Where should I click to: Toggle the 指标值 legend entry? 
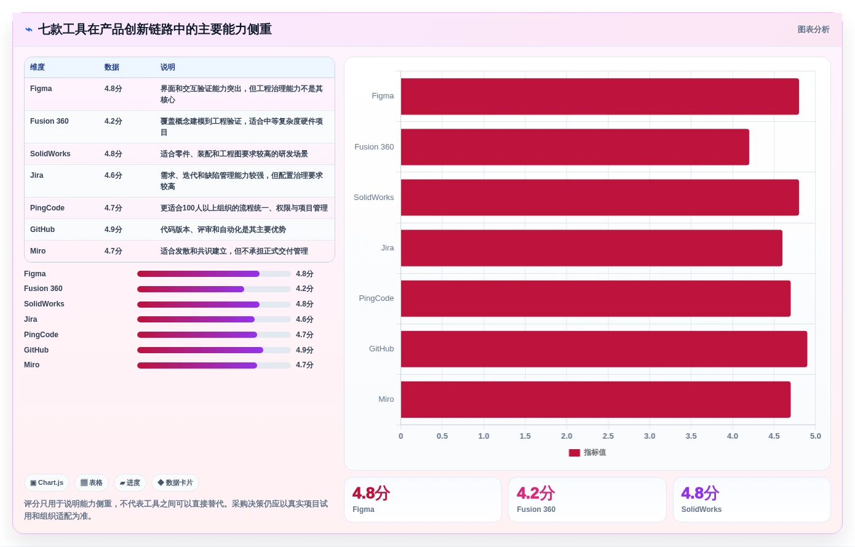click(587, 452)
